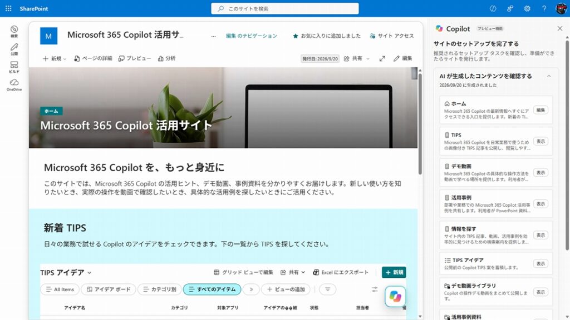Open the settings gear
Viewport: 570px width, 320px height.
(527, 9)
